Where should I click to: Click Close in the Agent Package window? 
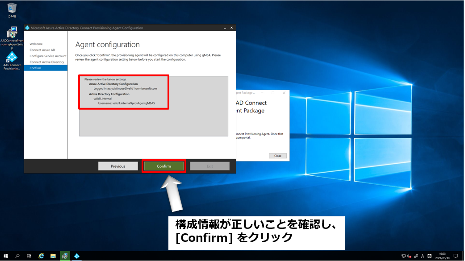point(277,156)
